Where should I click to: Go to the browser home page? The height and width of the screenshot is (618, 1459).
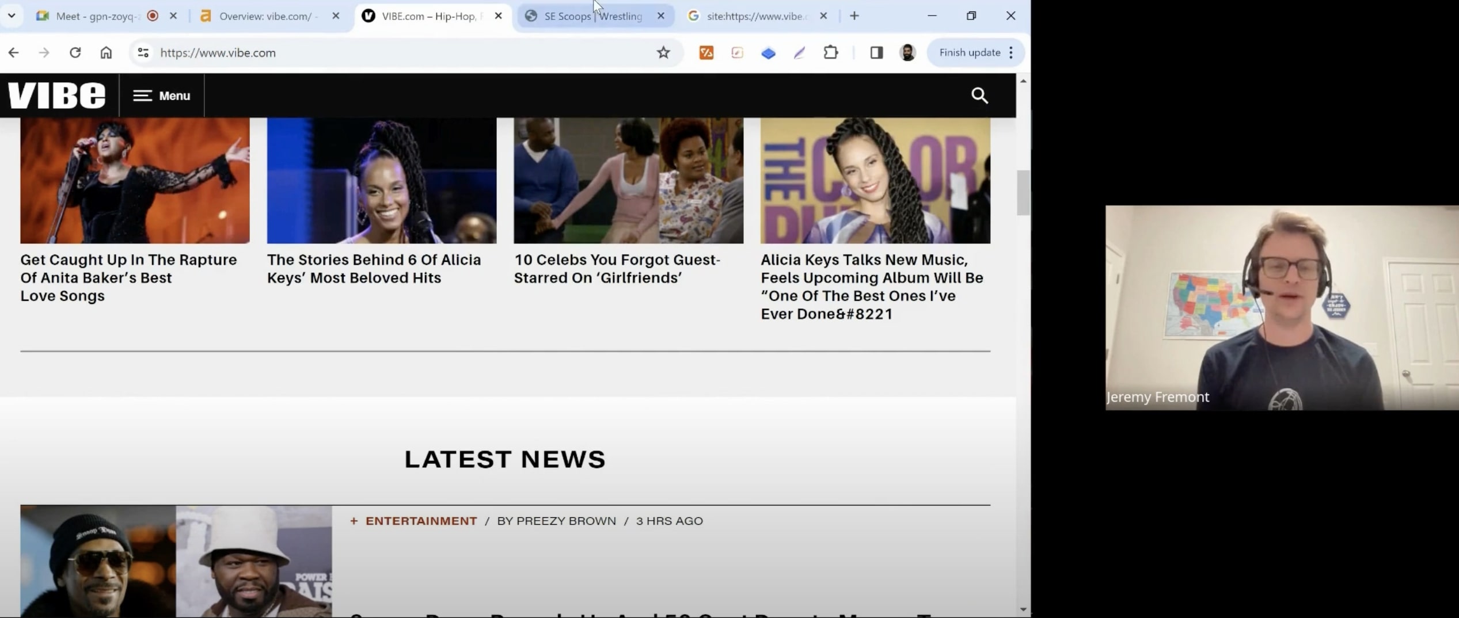[x=106, y=53]
